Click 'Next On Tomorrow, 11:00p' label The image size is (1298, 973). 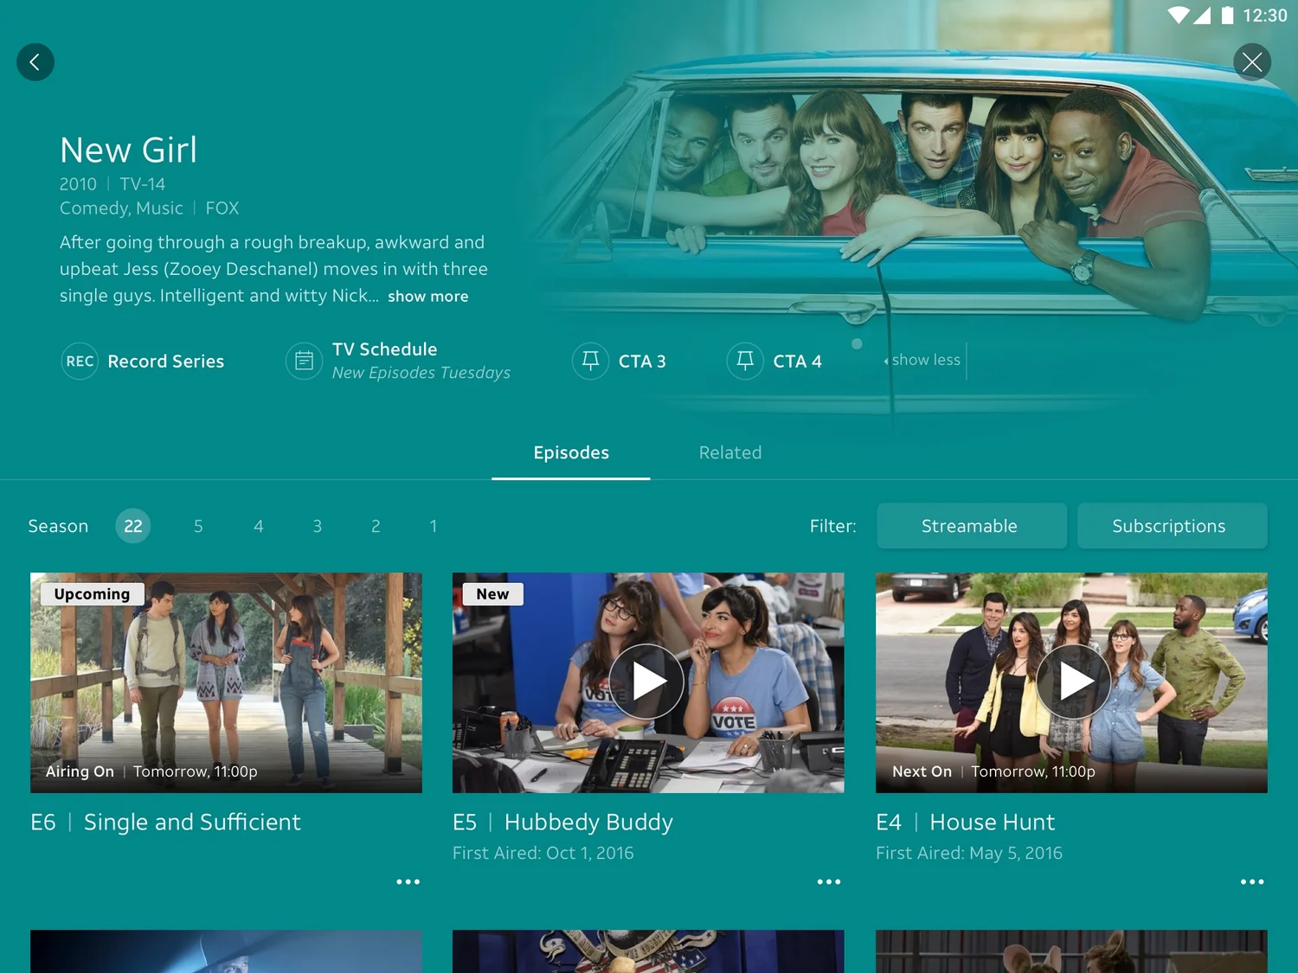[x=993, y=771]
